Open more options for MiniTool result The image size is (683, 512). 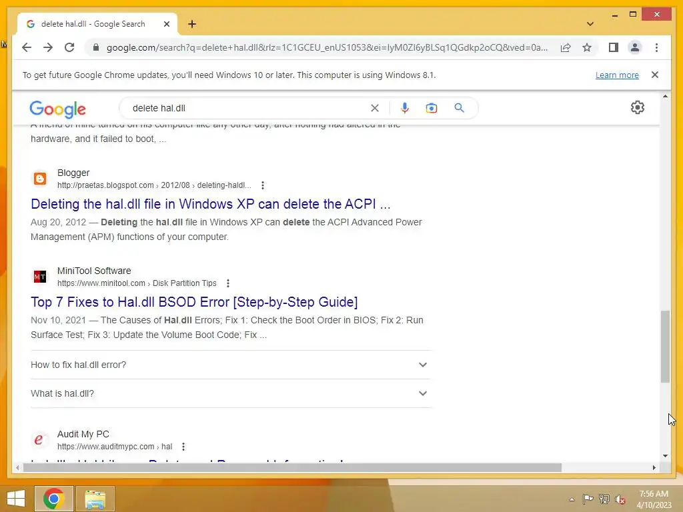227,283
